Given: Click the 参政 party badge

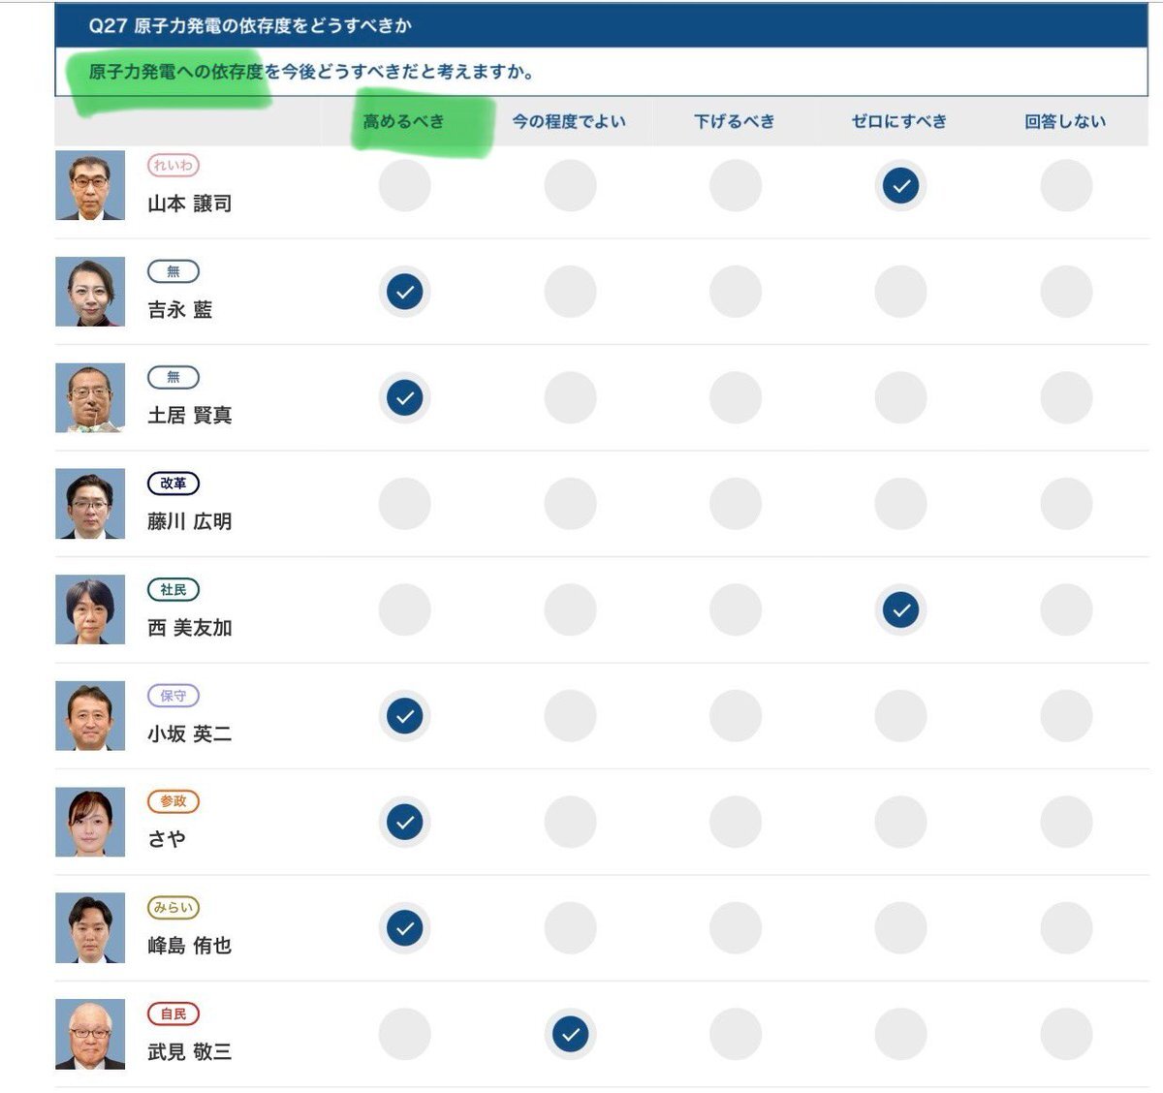Looking at the screenshot, I should [173, 801].
